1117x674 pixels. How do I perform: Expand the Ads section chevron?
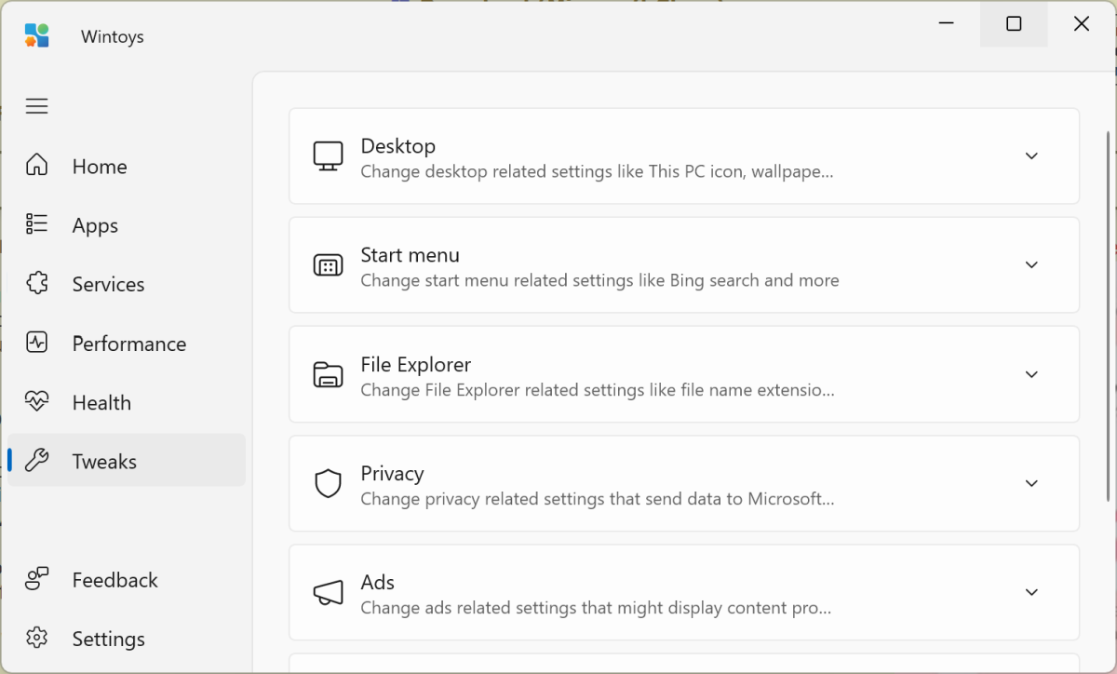tap(1031, 592)
